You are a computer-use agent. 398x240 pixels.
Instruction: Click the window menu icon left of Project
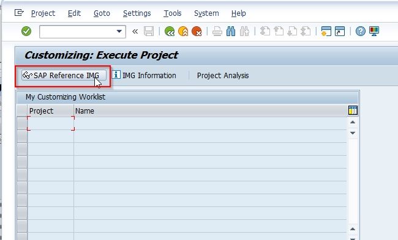click(19, 12)
